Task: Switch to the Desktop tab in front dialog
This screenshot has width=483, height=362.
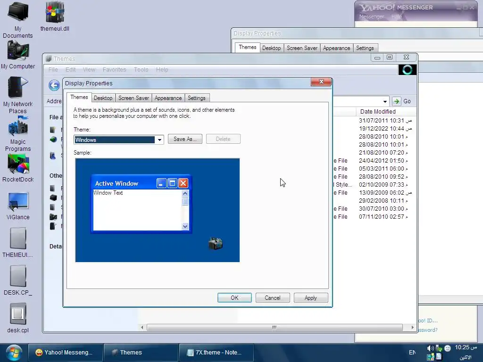Action: [103, 98]
